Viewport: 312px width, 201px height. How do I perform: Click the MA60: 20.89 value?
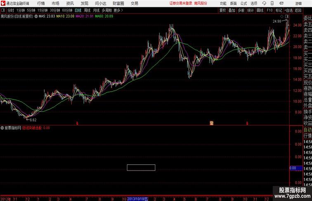pyautogui.click(x=104, y=17)
